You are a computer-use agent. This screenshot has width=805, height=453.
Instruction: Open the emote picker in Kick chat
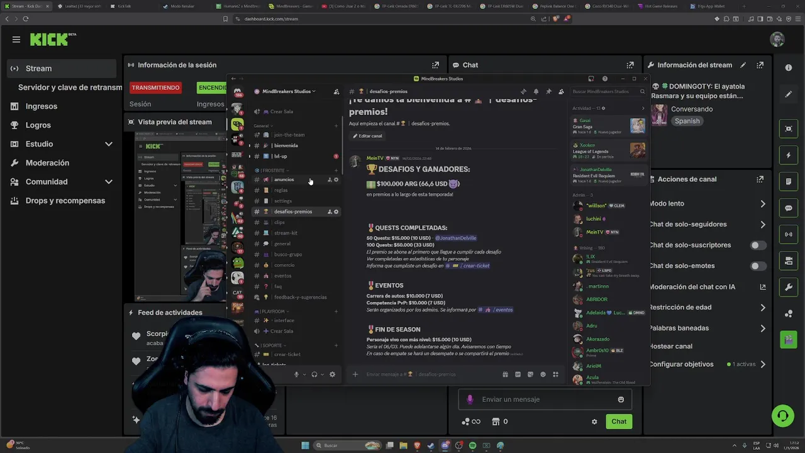(x=621, y=400)
